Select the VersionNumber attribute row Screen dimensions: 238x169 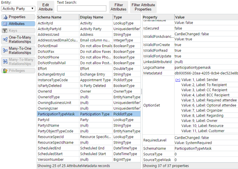(x=89, y=159)
